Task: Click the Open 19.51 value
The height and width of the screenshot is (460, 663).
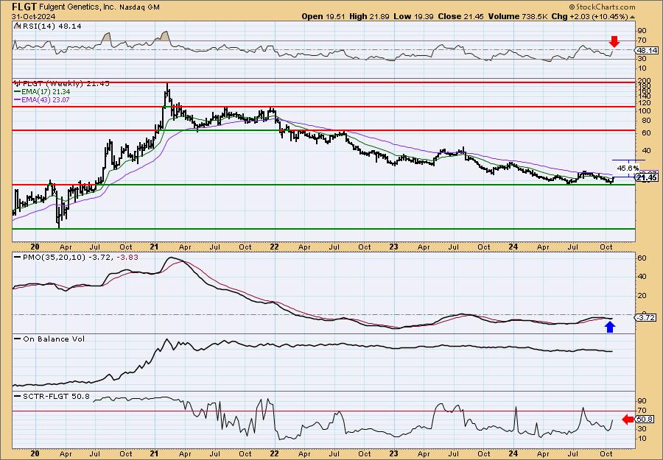Action: [x=323, y=16]
